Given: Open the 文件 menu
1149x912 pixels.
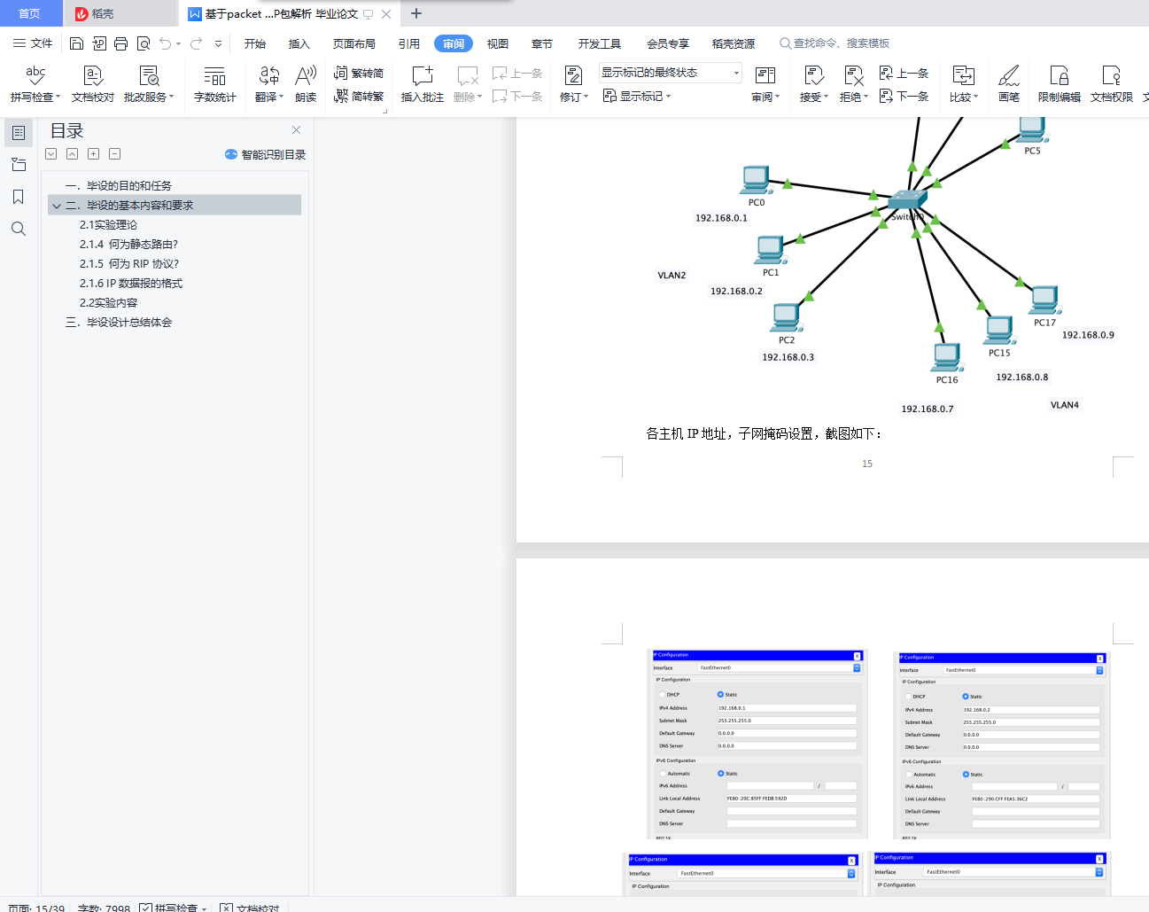Looking at the screenshot, I should (x=33, y=43).
